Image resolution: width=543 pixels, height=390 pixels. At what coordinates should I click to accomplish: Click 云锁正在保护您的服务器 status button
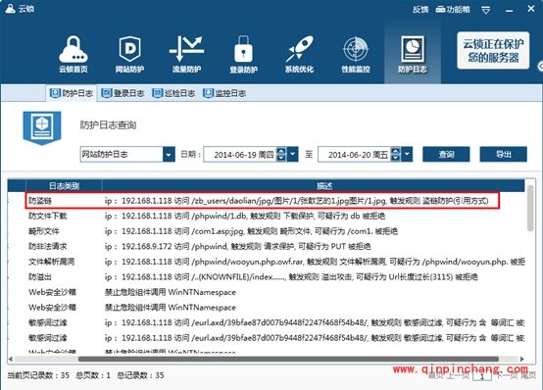pos(493,51)
